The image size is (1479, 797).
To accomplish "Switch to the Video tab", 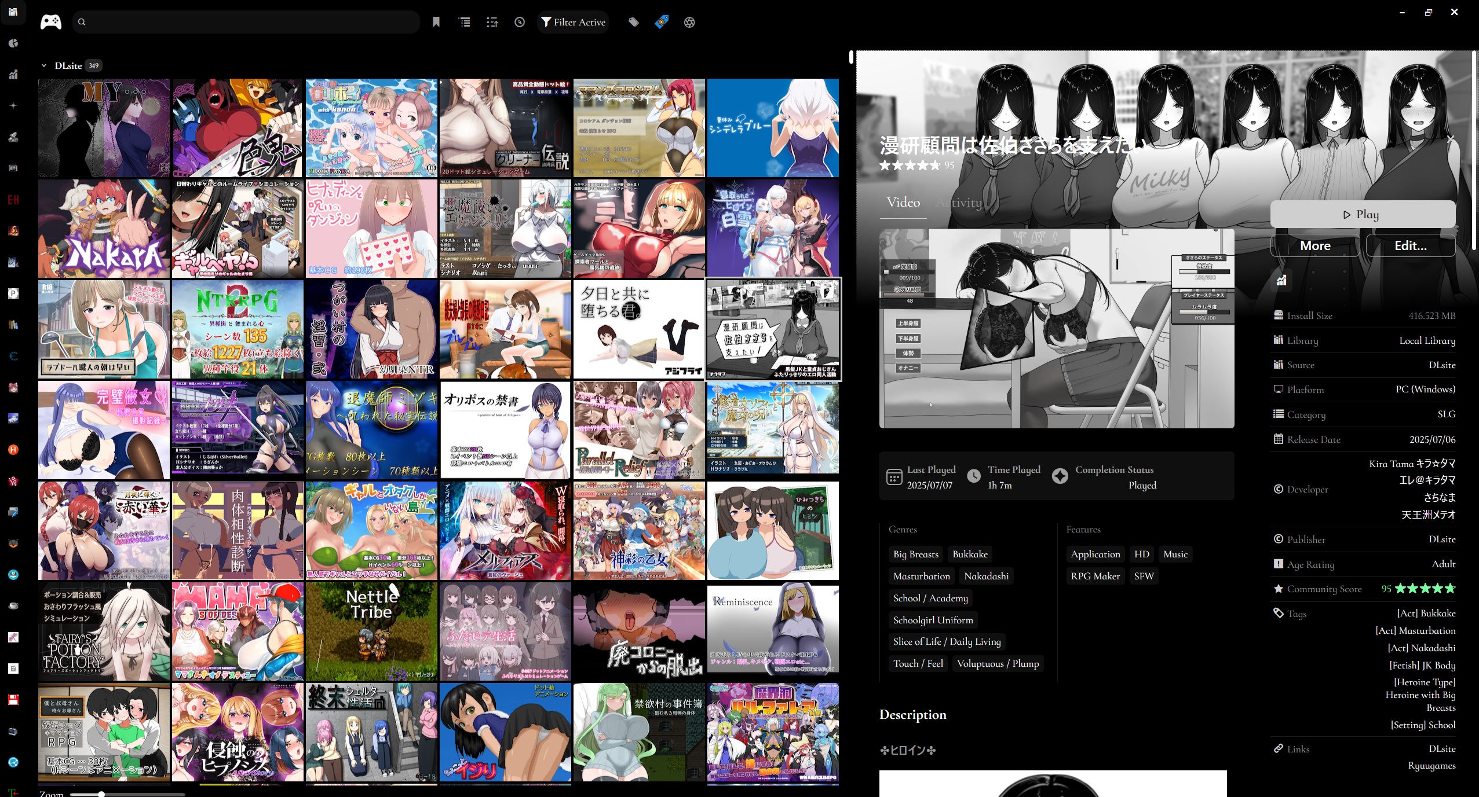I will [903, 202].
